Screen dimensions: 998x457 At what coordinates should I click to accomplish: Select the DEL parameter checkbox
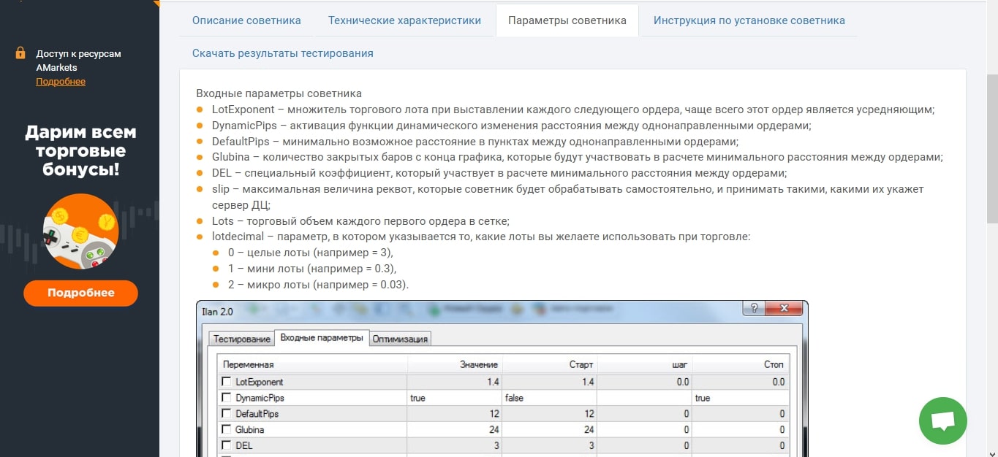coord(226,445)
